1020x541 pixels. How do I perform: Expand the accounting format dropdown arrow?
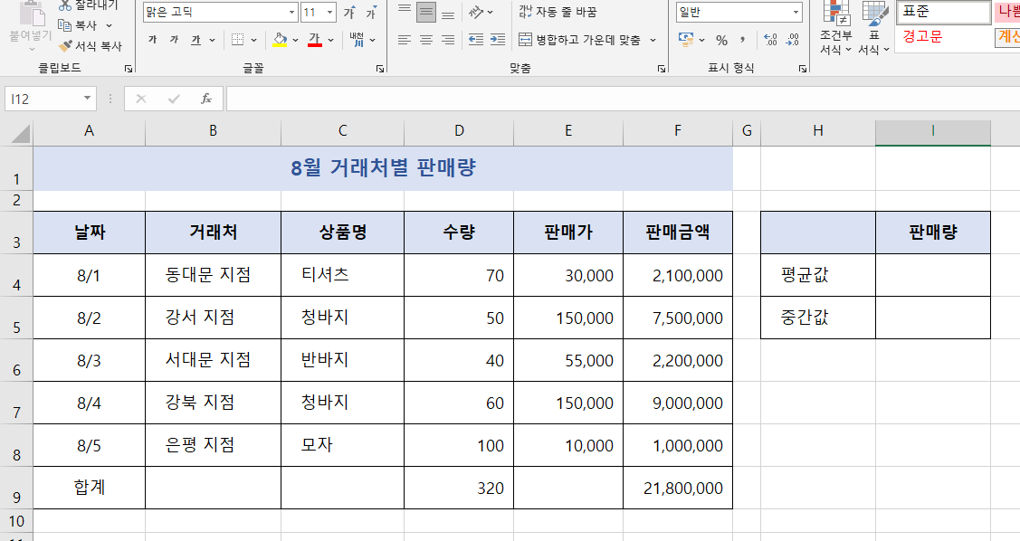click(702, 41)
